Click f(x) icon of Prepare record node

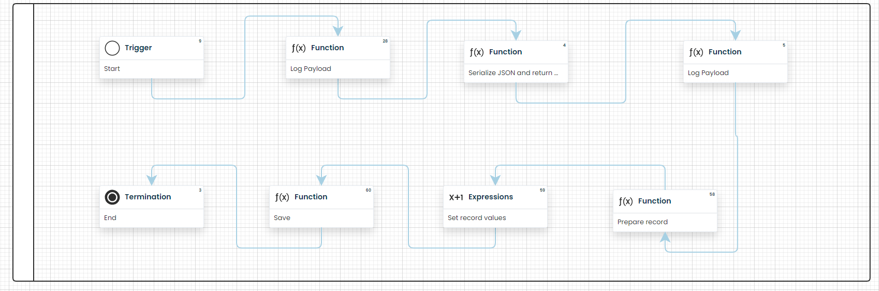(626, 201)
